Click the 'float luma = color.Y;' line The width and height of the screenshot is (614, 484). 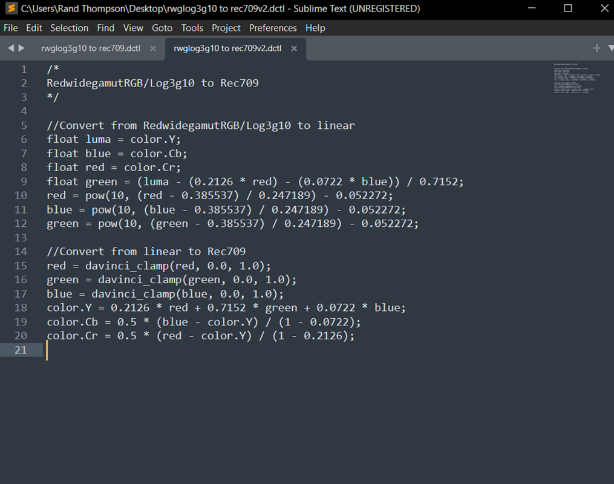[114, 139]
